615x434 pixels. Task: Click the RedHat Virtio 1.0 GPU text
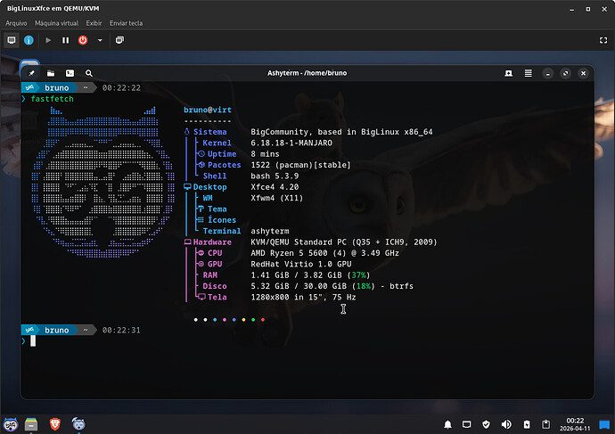(301, 264)
